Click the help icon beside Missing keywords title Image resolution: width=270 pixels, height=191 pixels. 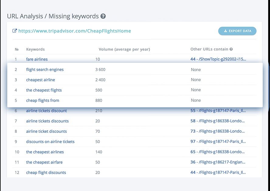tap(103, 16)
